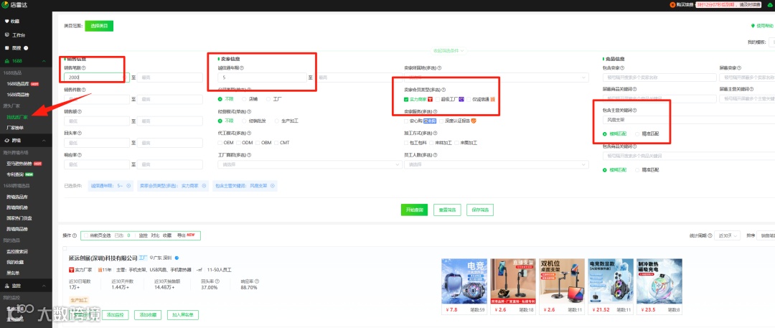Select 工厂 company type radio button
The width and height of the screenshot is (775, 328).
point(269,99)
